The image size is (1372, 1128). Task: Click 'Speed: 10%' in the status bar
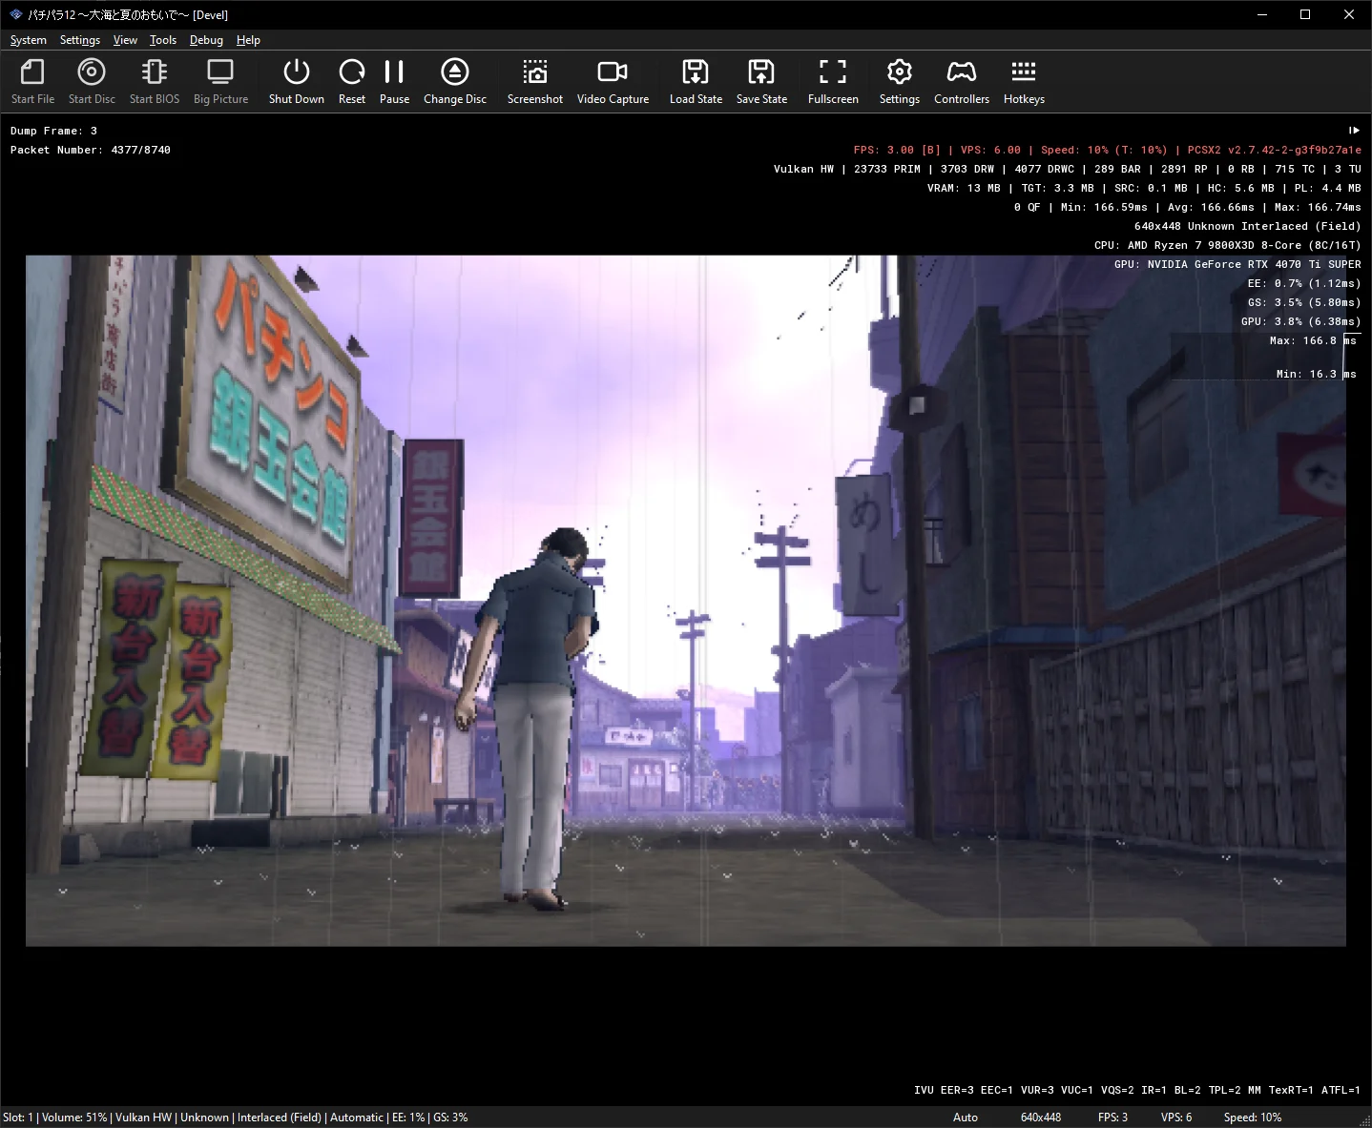[x=1253, y=1118]
